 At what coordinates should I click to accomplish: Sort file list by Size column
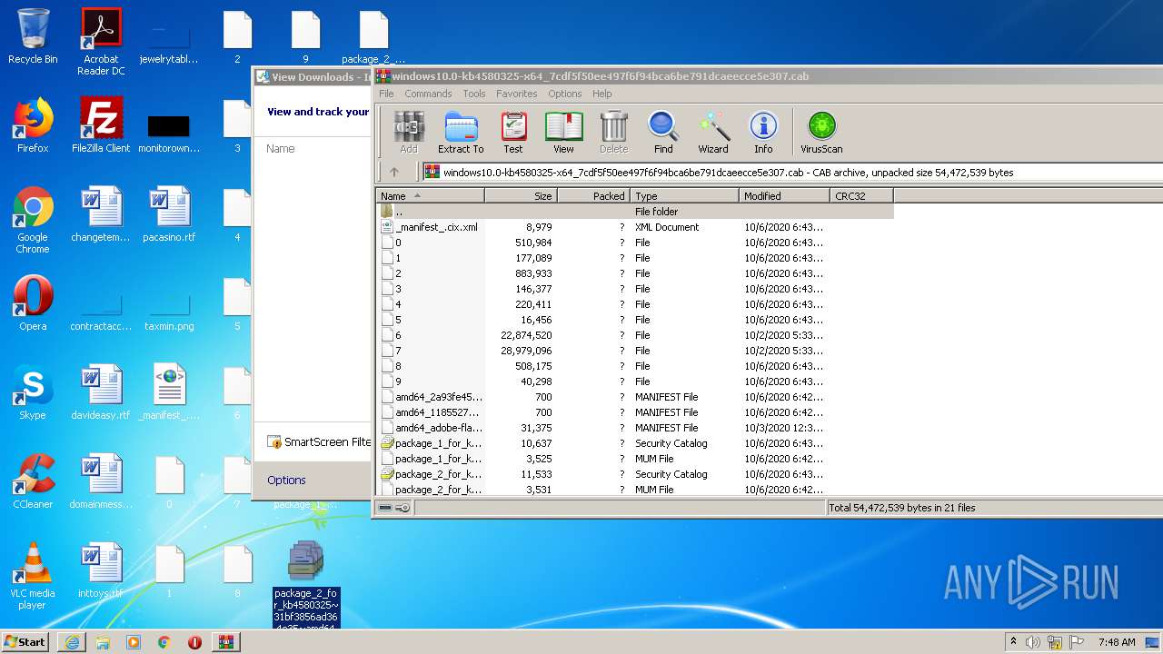point(521,195)
